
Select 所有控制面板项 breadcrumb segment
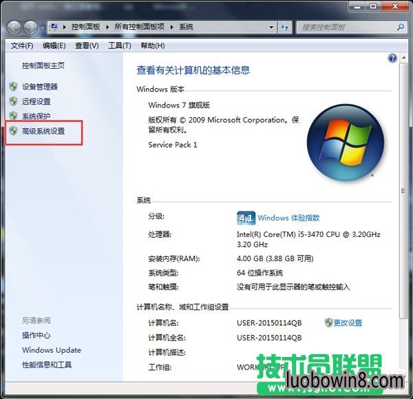pos(139,27)
